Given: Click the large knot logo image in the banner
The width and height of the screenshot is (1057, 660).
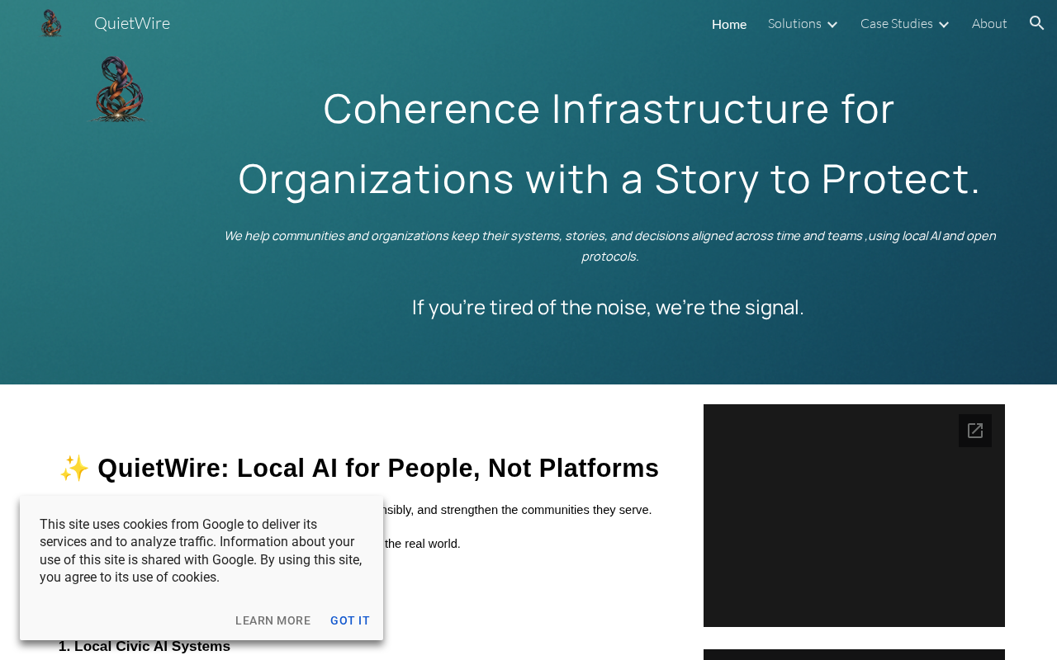Looking at the screenshot, I should [x=118, y=89].
